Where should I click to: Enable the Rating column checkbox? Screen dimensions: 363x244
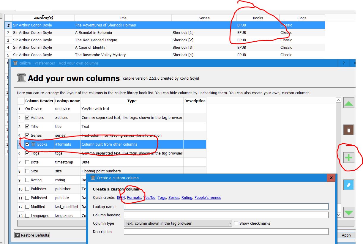coord(27,180)
